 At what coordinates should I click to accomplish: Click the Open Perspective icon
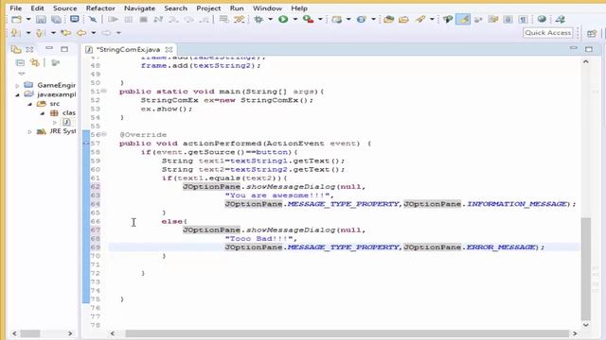click(592, 33)
